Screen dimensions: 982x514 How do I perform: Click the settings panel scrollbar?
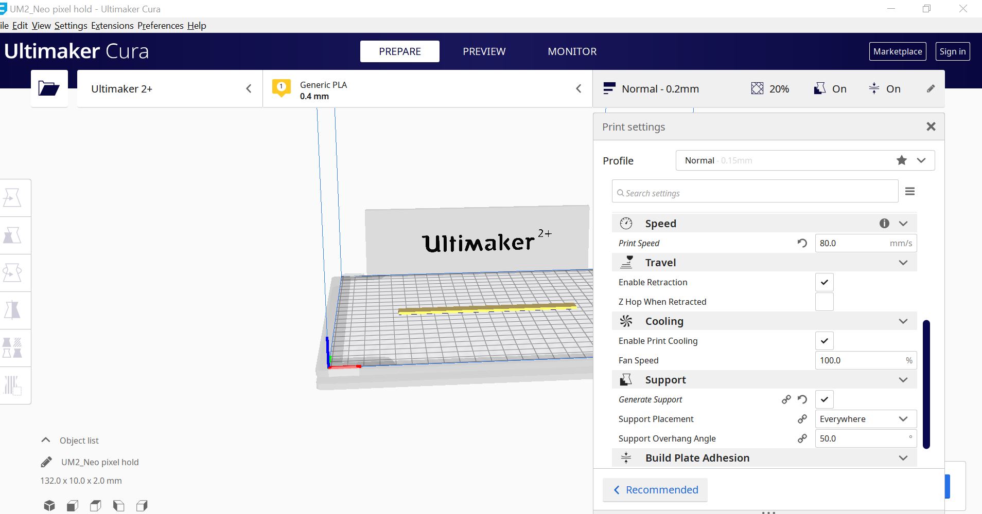926,384
